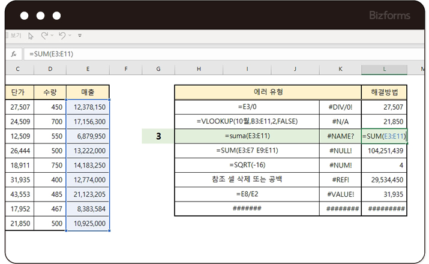Select cell with value 8,383,584

pyautogui.click(x=88, y=209)
